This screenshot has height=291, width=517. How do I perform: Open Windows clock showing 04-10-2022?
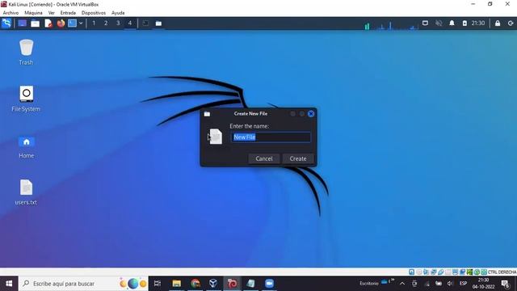pos(483,284)
